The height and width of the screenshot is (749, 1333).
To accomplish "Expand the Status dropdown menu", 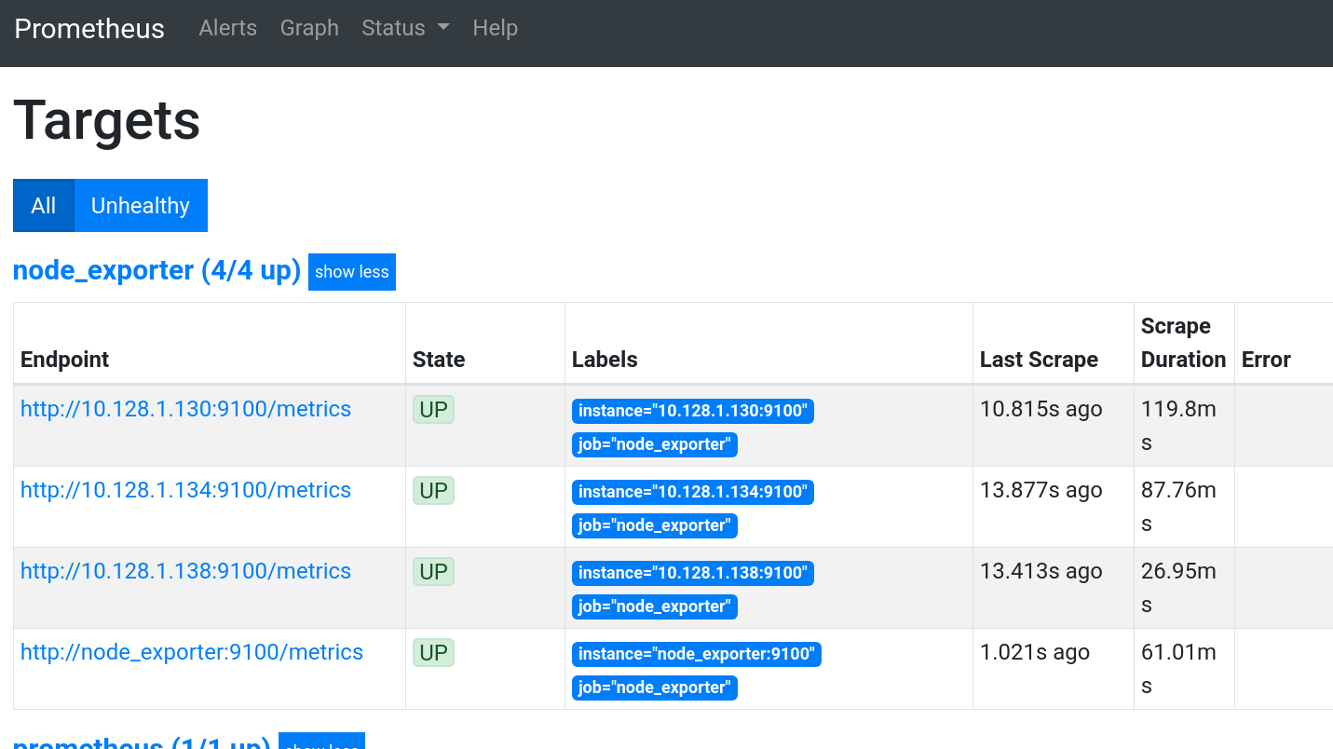I will point(405,28).
